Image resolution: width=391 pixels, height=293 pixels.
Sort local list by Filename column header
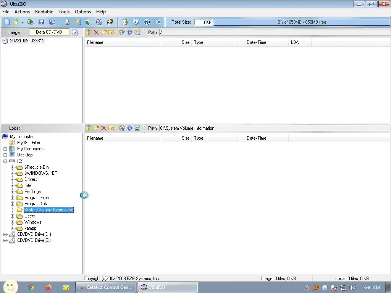click(x=123, y=138)
